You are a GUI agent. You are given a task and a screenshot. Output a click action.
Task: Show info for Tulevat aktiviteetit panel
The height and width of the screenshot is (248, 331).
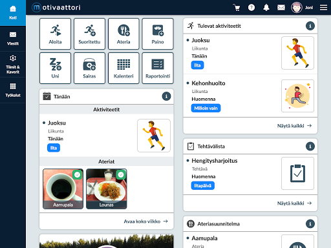pos(310,26)
